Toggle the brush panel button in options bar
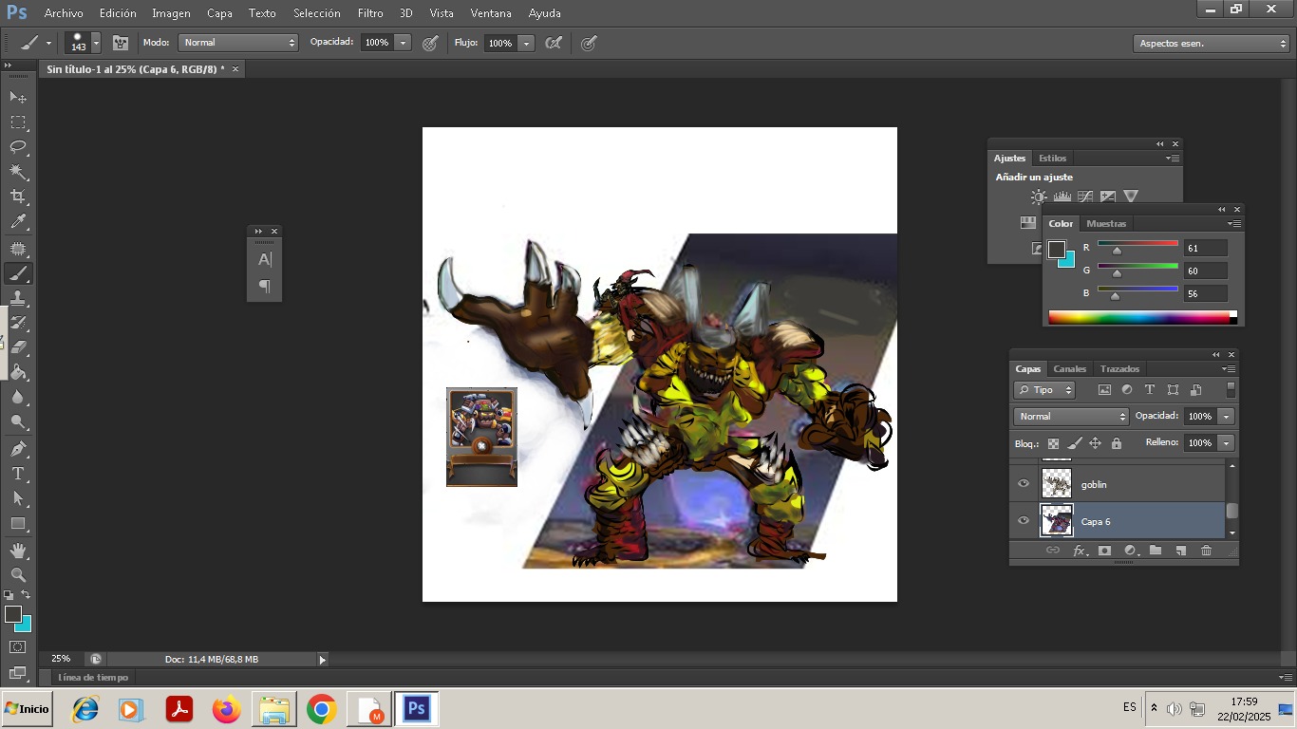The image size is (1297, 729). tap(121, 43)
